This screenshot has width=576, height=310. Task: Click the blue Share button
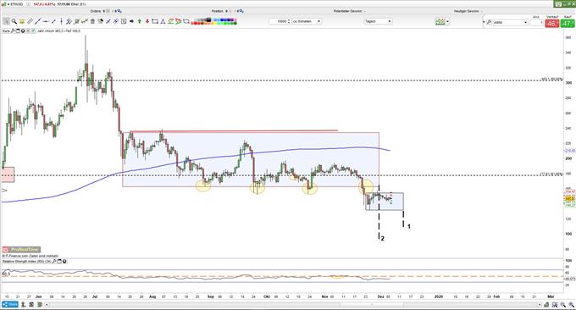tap(10, 304)
